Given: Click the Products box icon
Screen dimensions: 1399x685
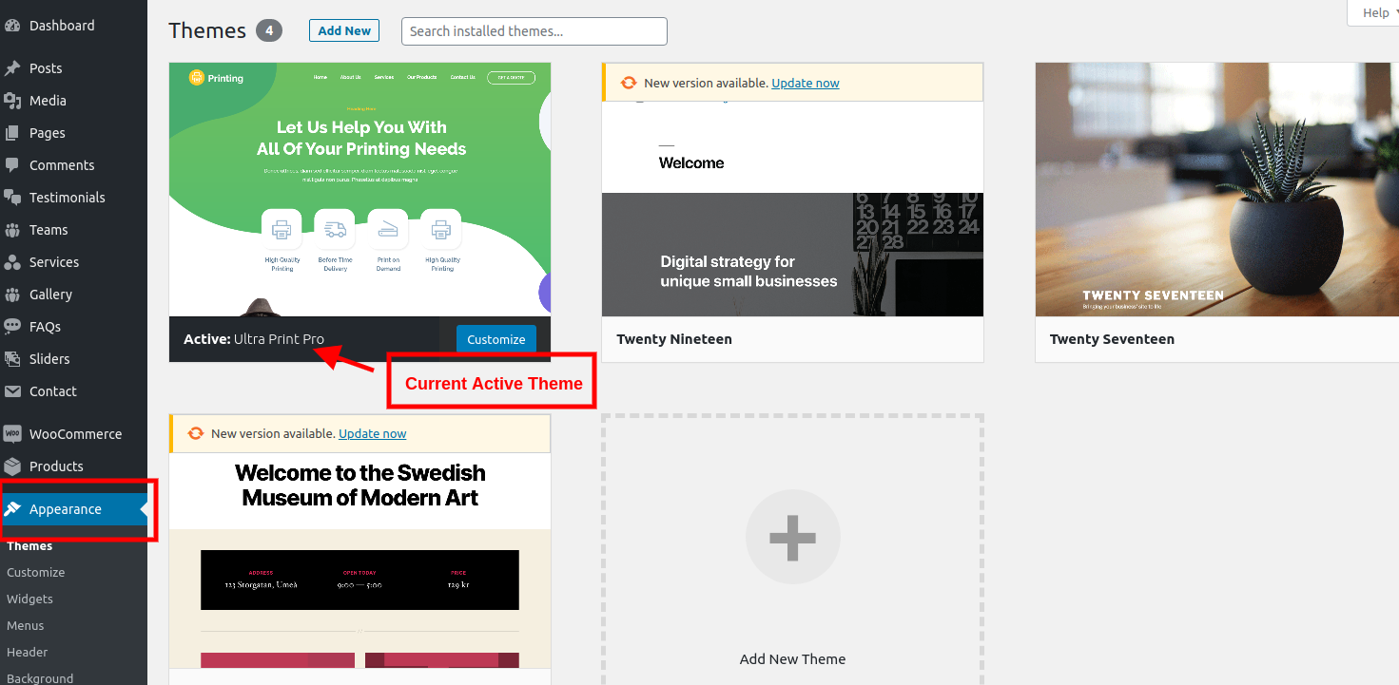Looking at the screenshot, I should (x=12, y=466).
